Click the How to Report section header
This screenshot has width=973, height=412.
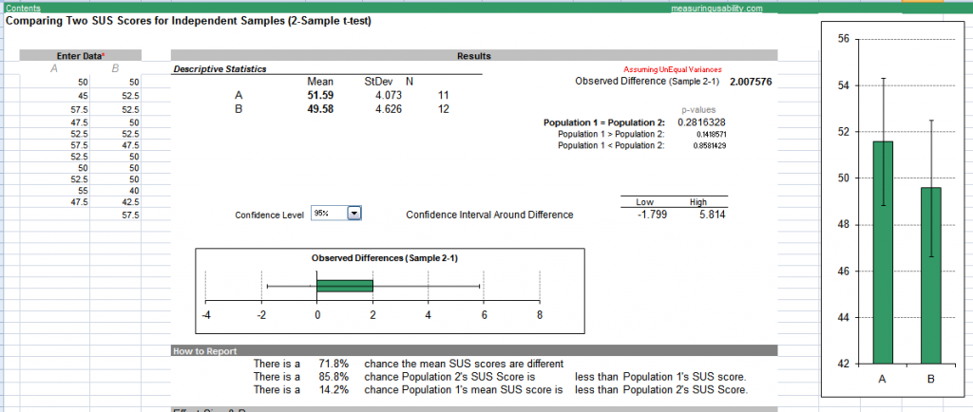473,350
